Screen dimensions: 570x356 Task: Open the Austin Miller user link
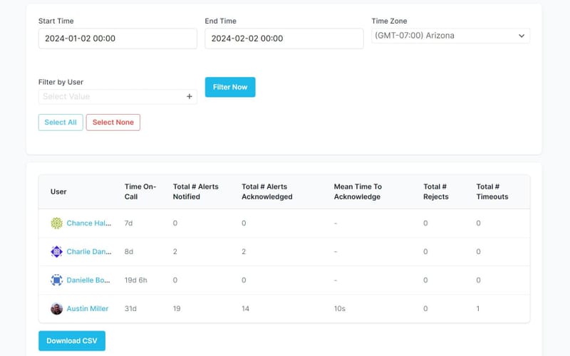pos(88,308)
